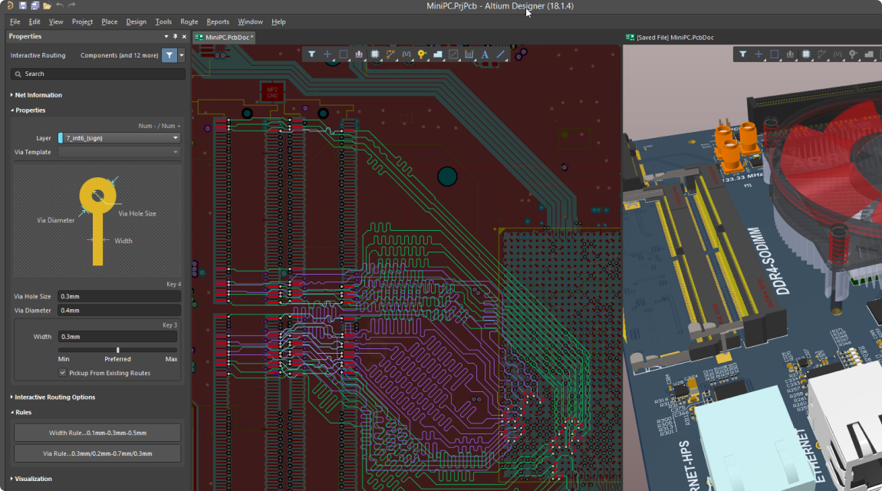Click the Save icon in quick access bar
The image size is (882, 491).
(22, 5)
